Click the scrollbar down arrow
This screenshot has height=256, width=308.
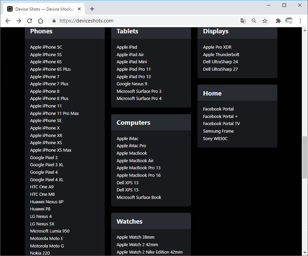click(x=305, y=253)
